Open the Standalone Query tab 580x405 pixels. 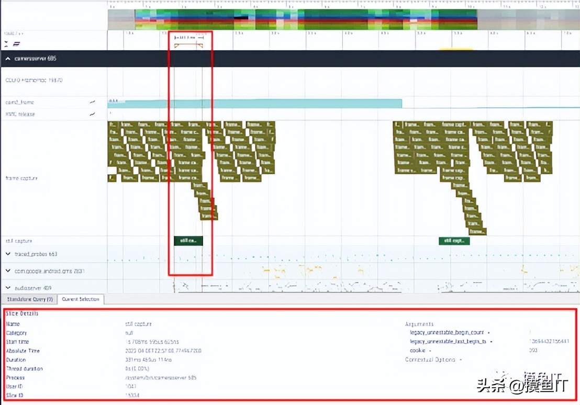[30, 299]
